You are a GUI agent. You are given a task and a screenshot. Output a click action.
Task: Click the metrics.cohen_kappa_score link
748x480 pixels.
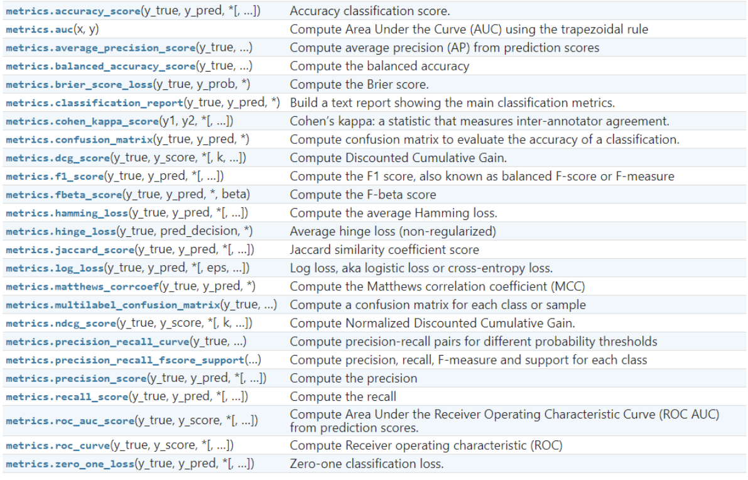pos(82,121)
